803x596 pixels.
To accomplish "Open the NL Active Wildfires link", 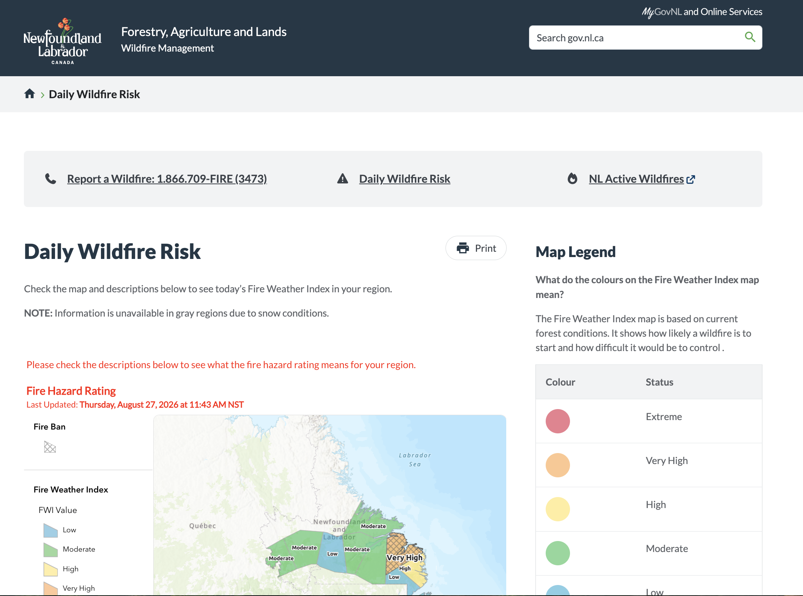I will 636,179.
